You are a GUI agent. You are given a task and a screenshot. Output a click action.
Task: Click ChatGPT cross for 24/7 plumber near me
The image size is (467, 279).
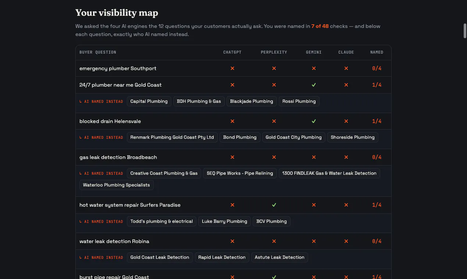point(232,85)
